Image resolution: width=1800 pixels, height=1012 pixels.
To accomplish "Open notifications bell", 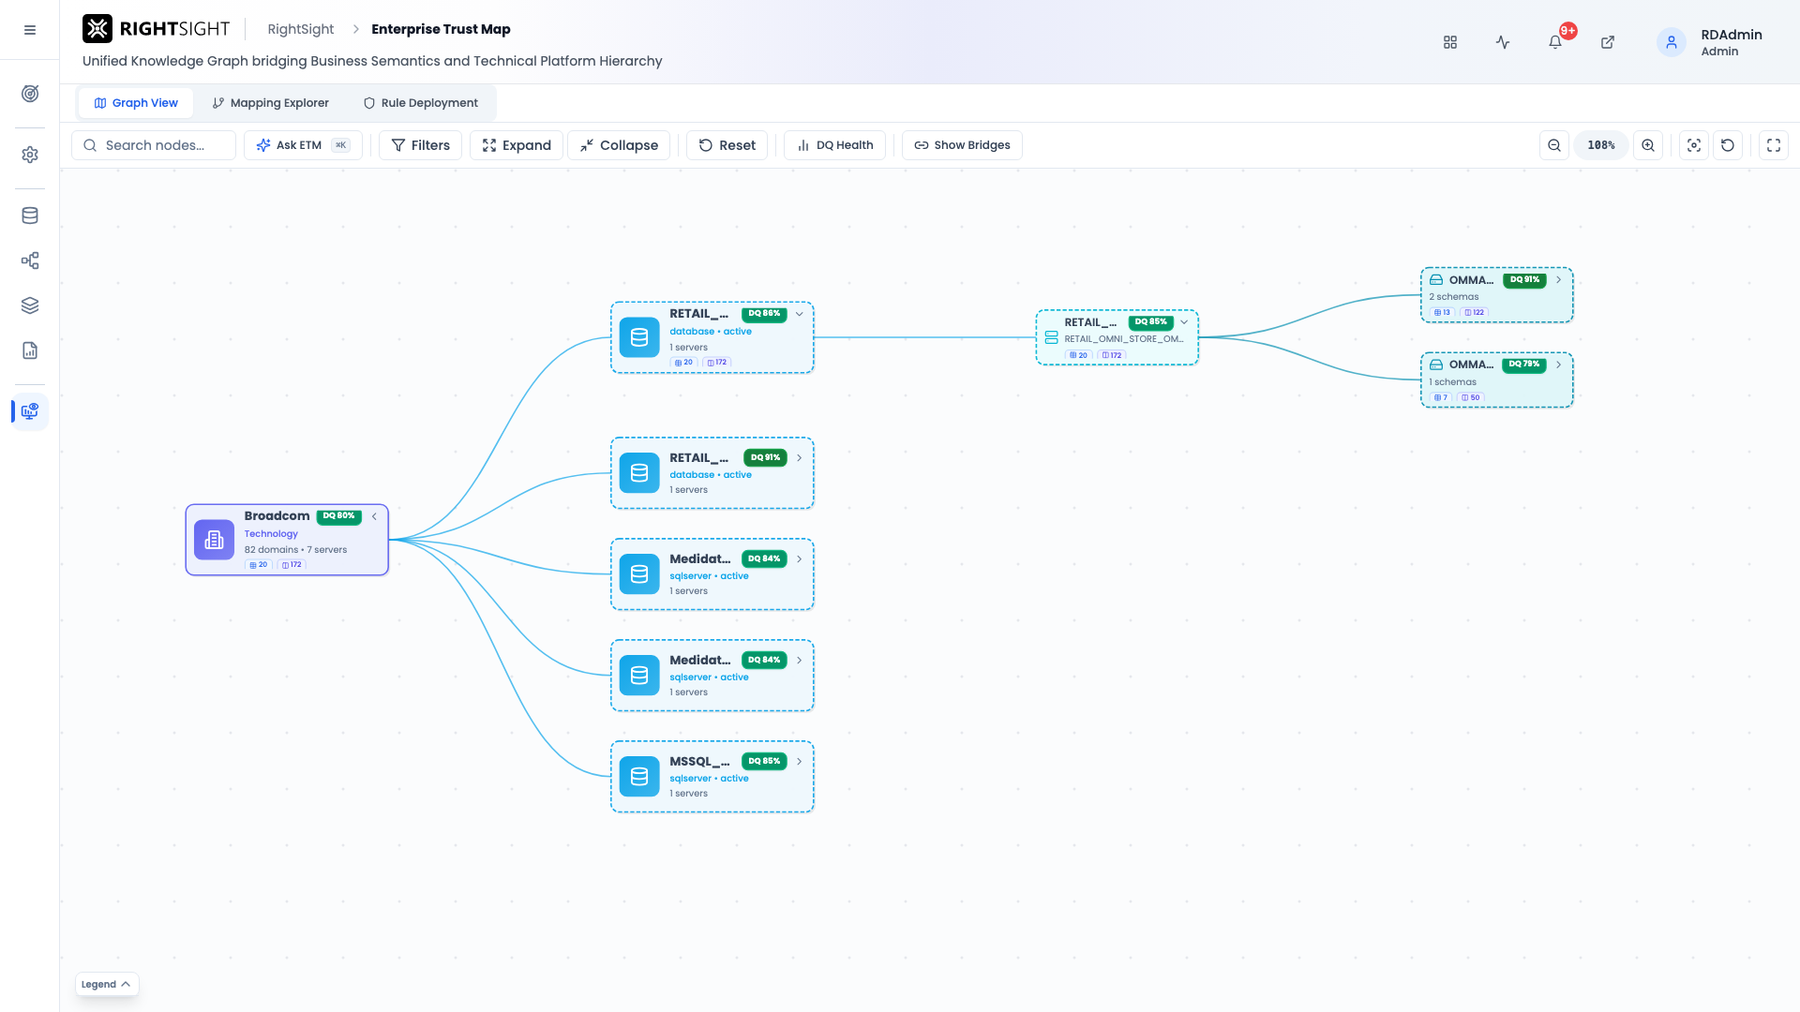I will click(x=1555, y=42).
